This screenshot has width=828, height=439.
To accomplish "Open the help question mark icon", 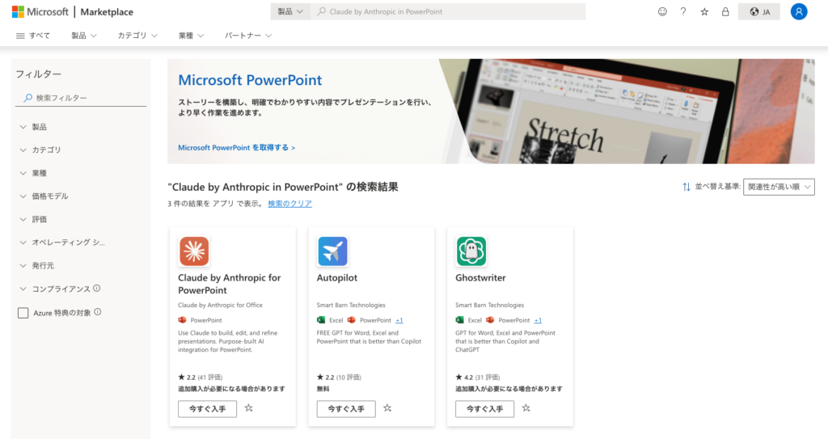I will 683,12.
